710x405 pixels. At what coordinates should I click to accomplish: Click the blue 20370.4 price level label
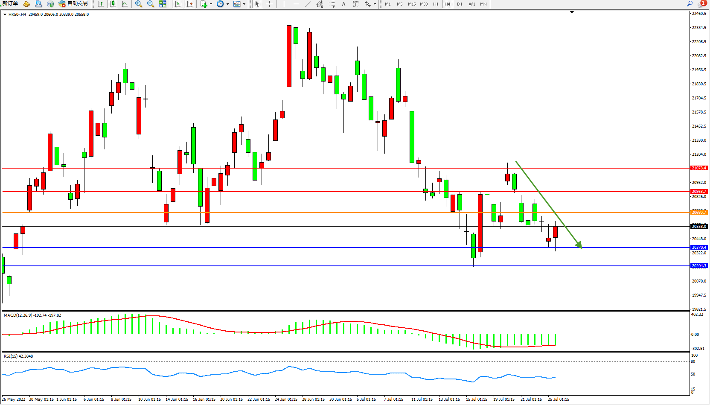[699, 248]
